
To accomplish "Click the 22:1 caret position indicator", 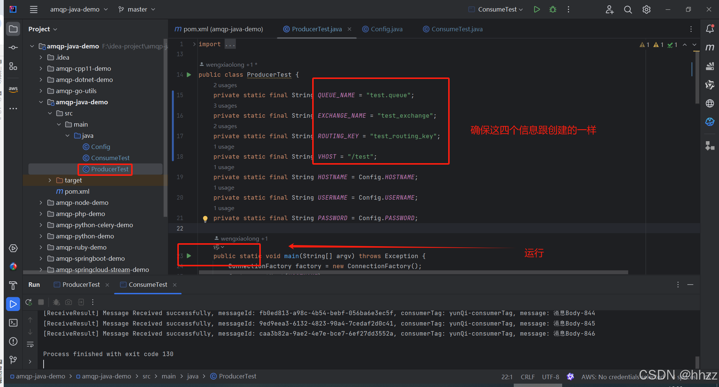I will [507, 377].
